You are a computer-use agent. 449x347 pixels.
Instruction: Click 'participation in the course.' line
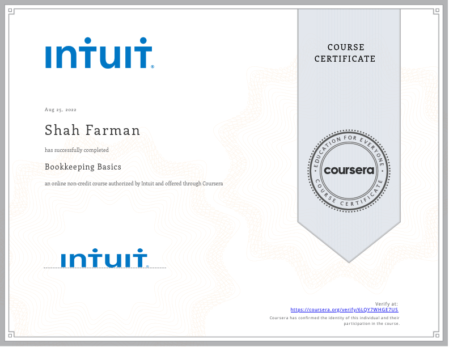tap(372, 324)
